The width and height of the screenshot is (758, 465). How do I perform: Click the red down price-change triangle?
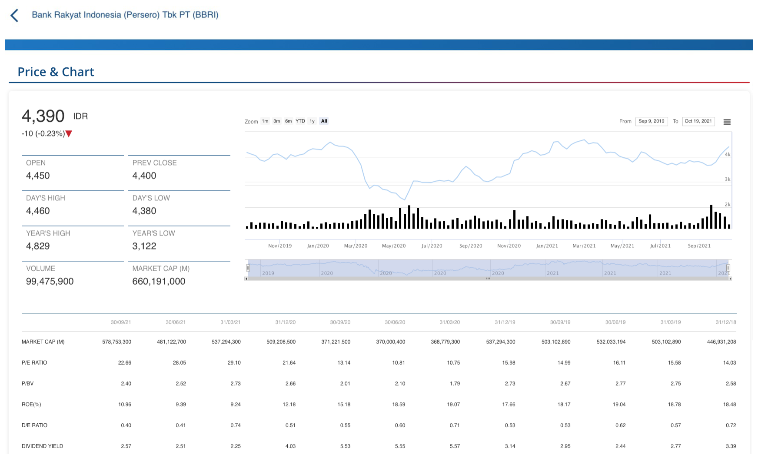pyautogui.click(x=69, y=134)
